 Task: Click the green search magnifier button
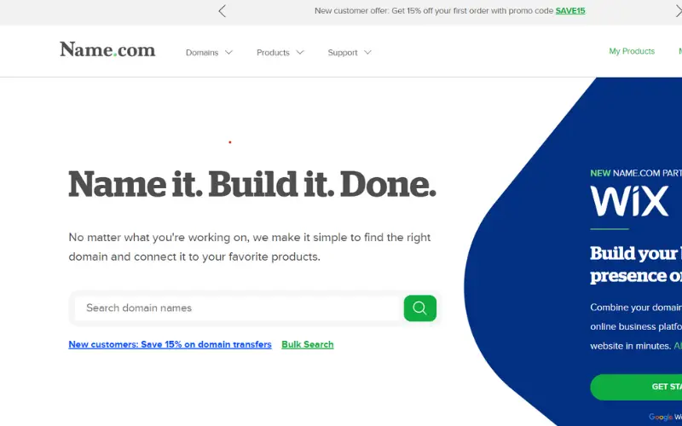(x=419, y=308)
